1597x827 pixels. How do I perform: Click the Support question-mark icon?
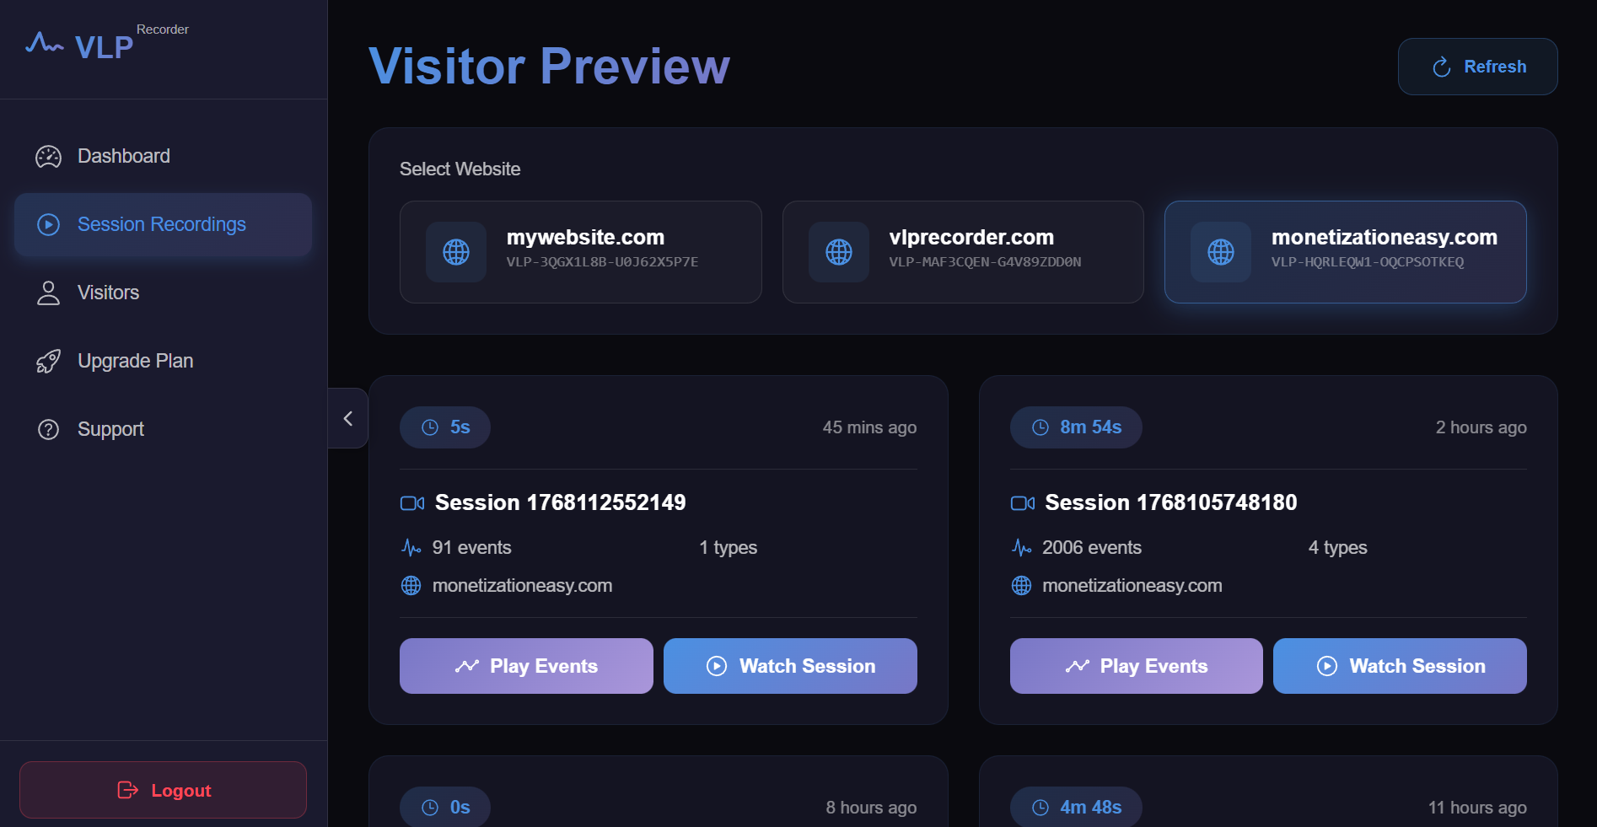(48, 429)
